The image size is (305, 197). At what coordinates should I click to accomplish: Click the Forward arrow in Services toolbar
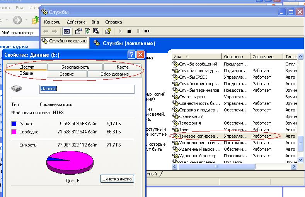click(55, 31)
